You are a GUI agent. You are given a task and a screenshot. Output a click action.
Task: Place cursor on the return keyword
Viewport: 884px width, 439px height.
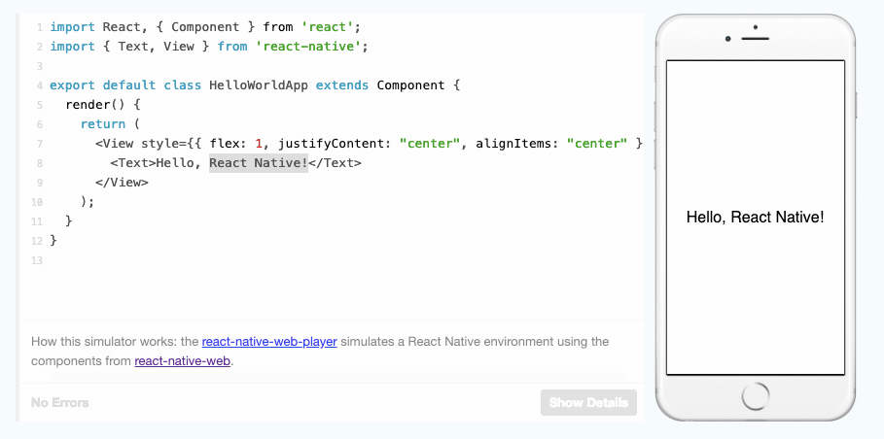click(103, 124)
